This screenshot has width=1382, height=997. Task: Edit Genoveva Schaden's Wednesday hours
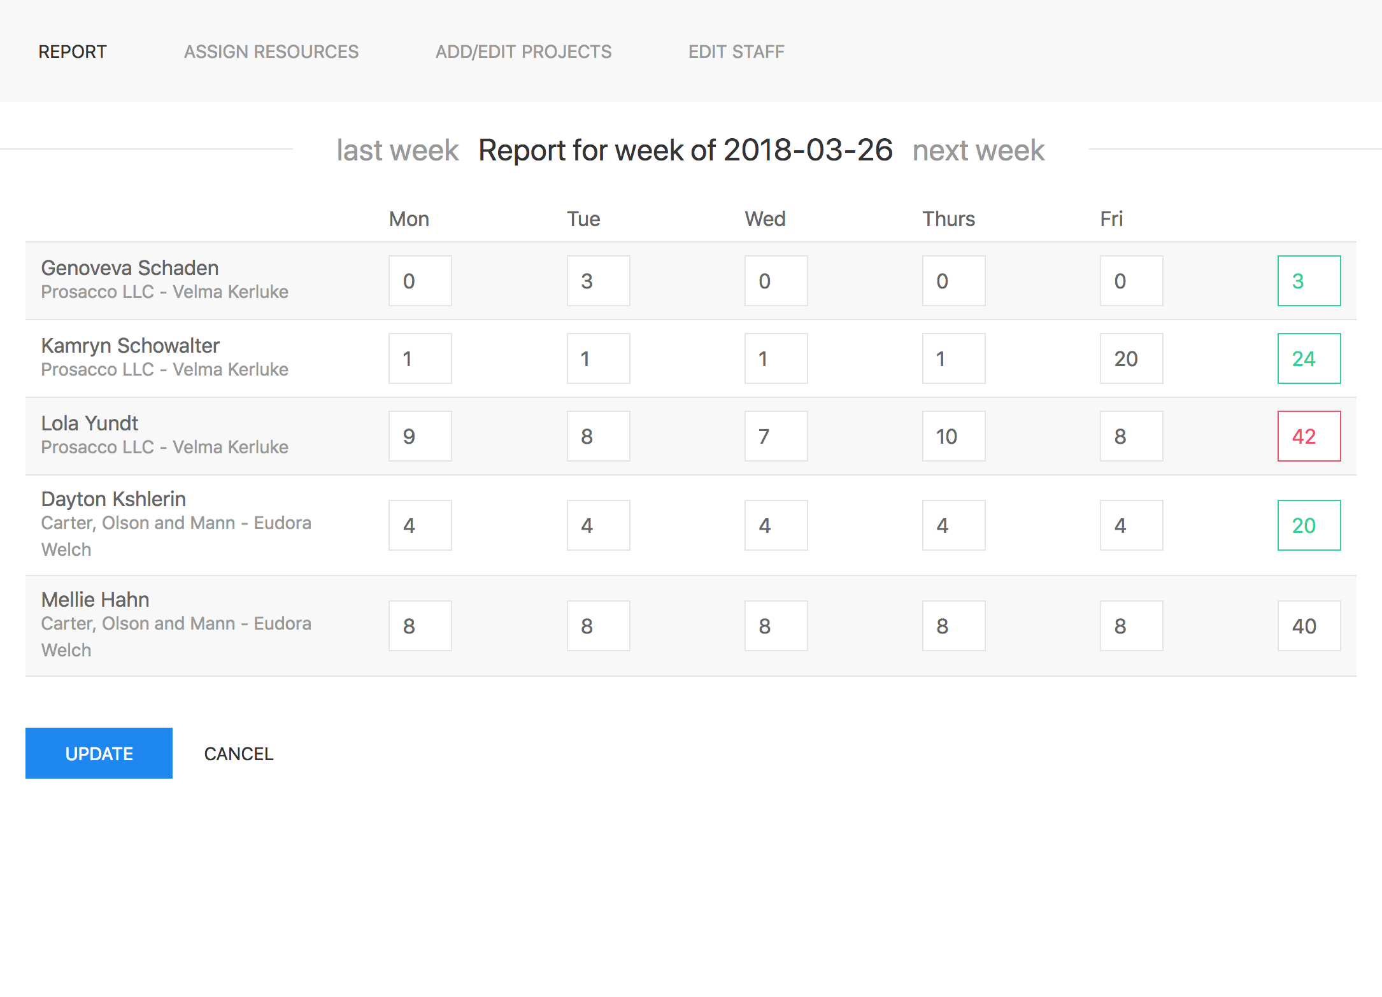pyautogui.click(x=776, y=281)
